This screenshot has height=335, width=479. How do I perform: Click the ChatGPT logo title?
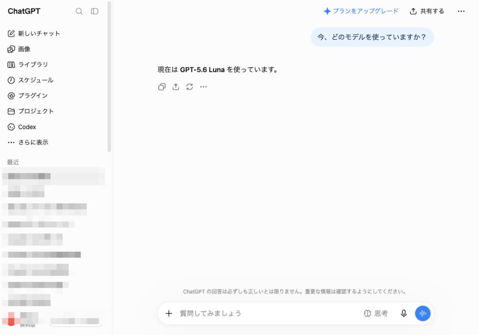24,11
